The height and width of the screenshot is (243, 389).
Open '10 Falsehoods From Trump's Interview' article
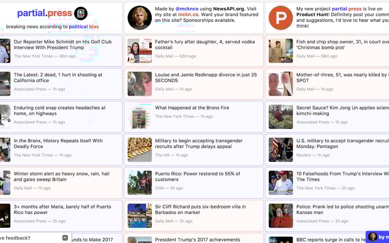point(343,176)
